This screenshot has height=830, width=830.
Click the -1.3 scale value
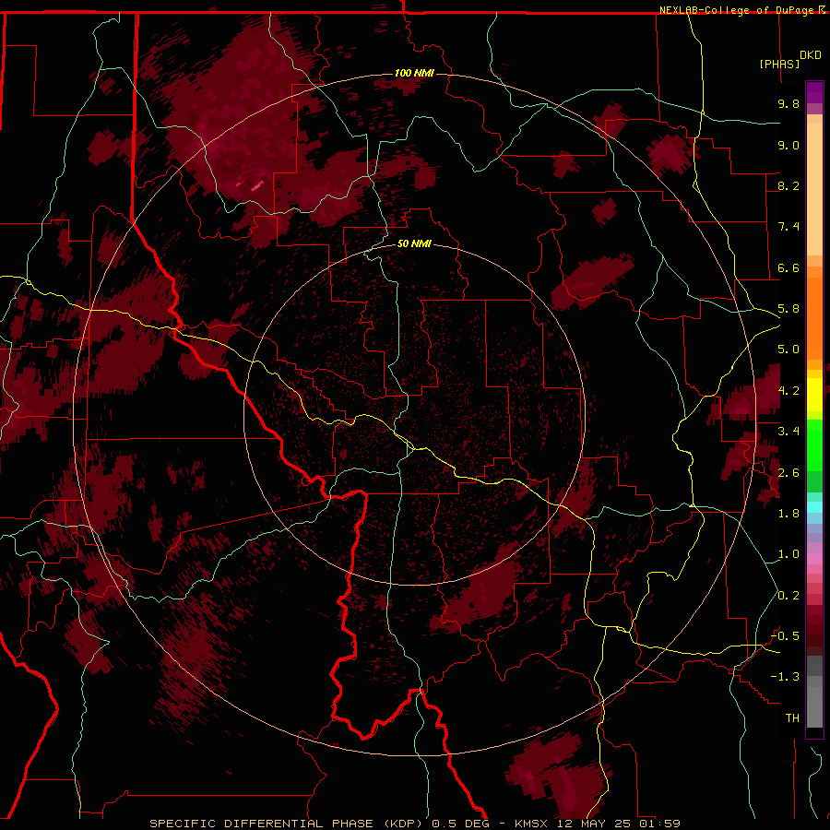pos(785,677)
